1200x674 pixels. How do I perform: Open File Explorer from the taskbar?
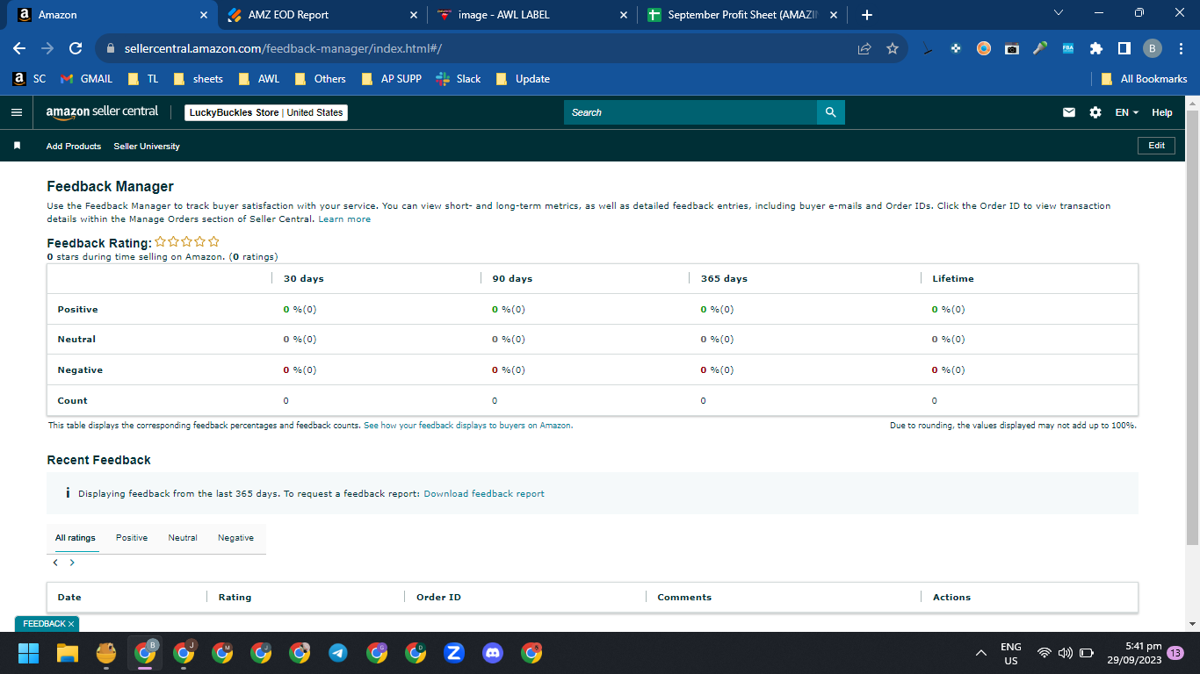pos(68,653)
